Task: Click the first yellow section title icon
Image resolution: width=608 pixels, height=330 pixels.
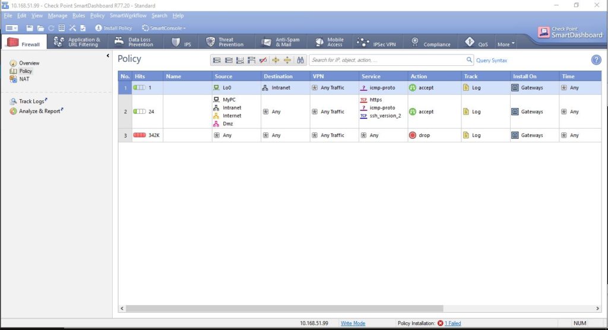Action: click(x=275, y=60)
